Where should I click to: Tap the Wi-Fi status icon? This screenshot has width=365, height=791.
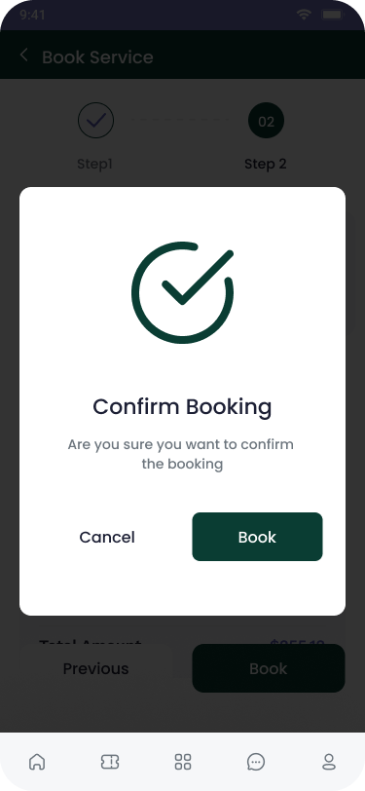(x=304, y=14)
